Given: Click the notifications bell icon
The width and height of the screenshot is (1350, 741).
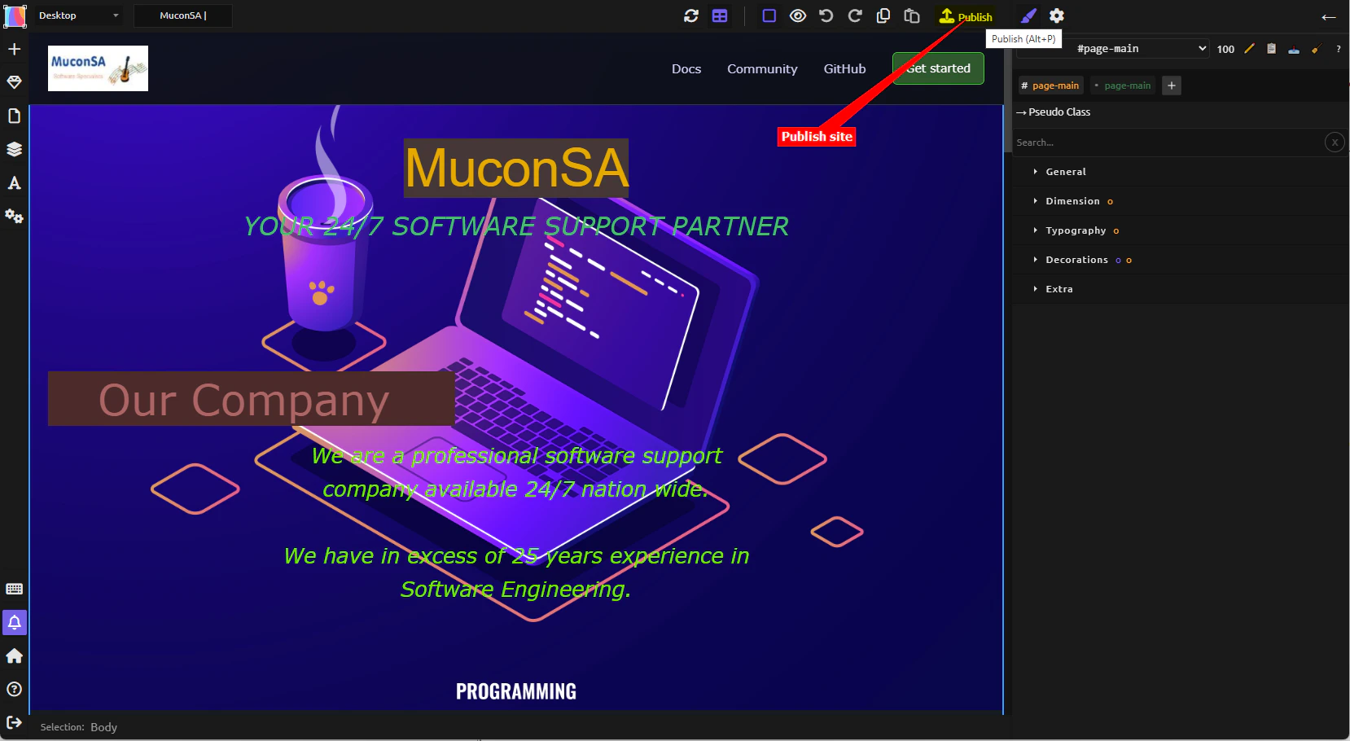Looking at the screenshot, I should (x=14, y=623).
